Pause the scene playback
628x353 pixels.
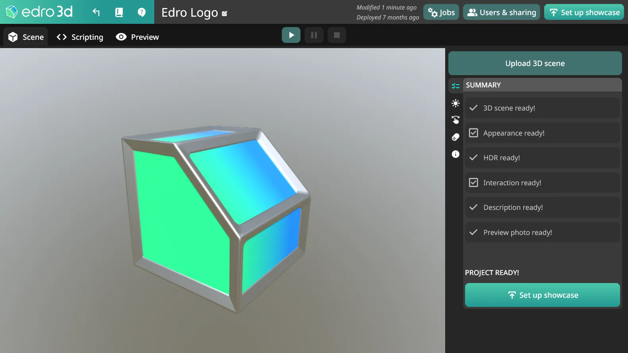314,35
